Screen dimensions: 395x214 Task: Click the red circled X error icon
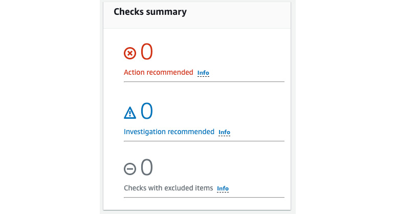[x=130, y=53]
